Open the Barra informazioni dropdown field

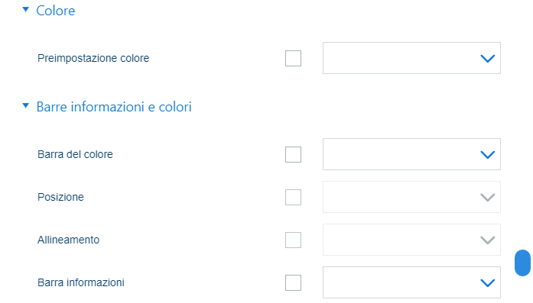coord(411,282)
